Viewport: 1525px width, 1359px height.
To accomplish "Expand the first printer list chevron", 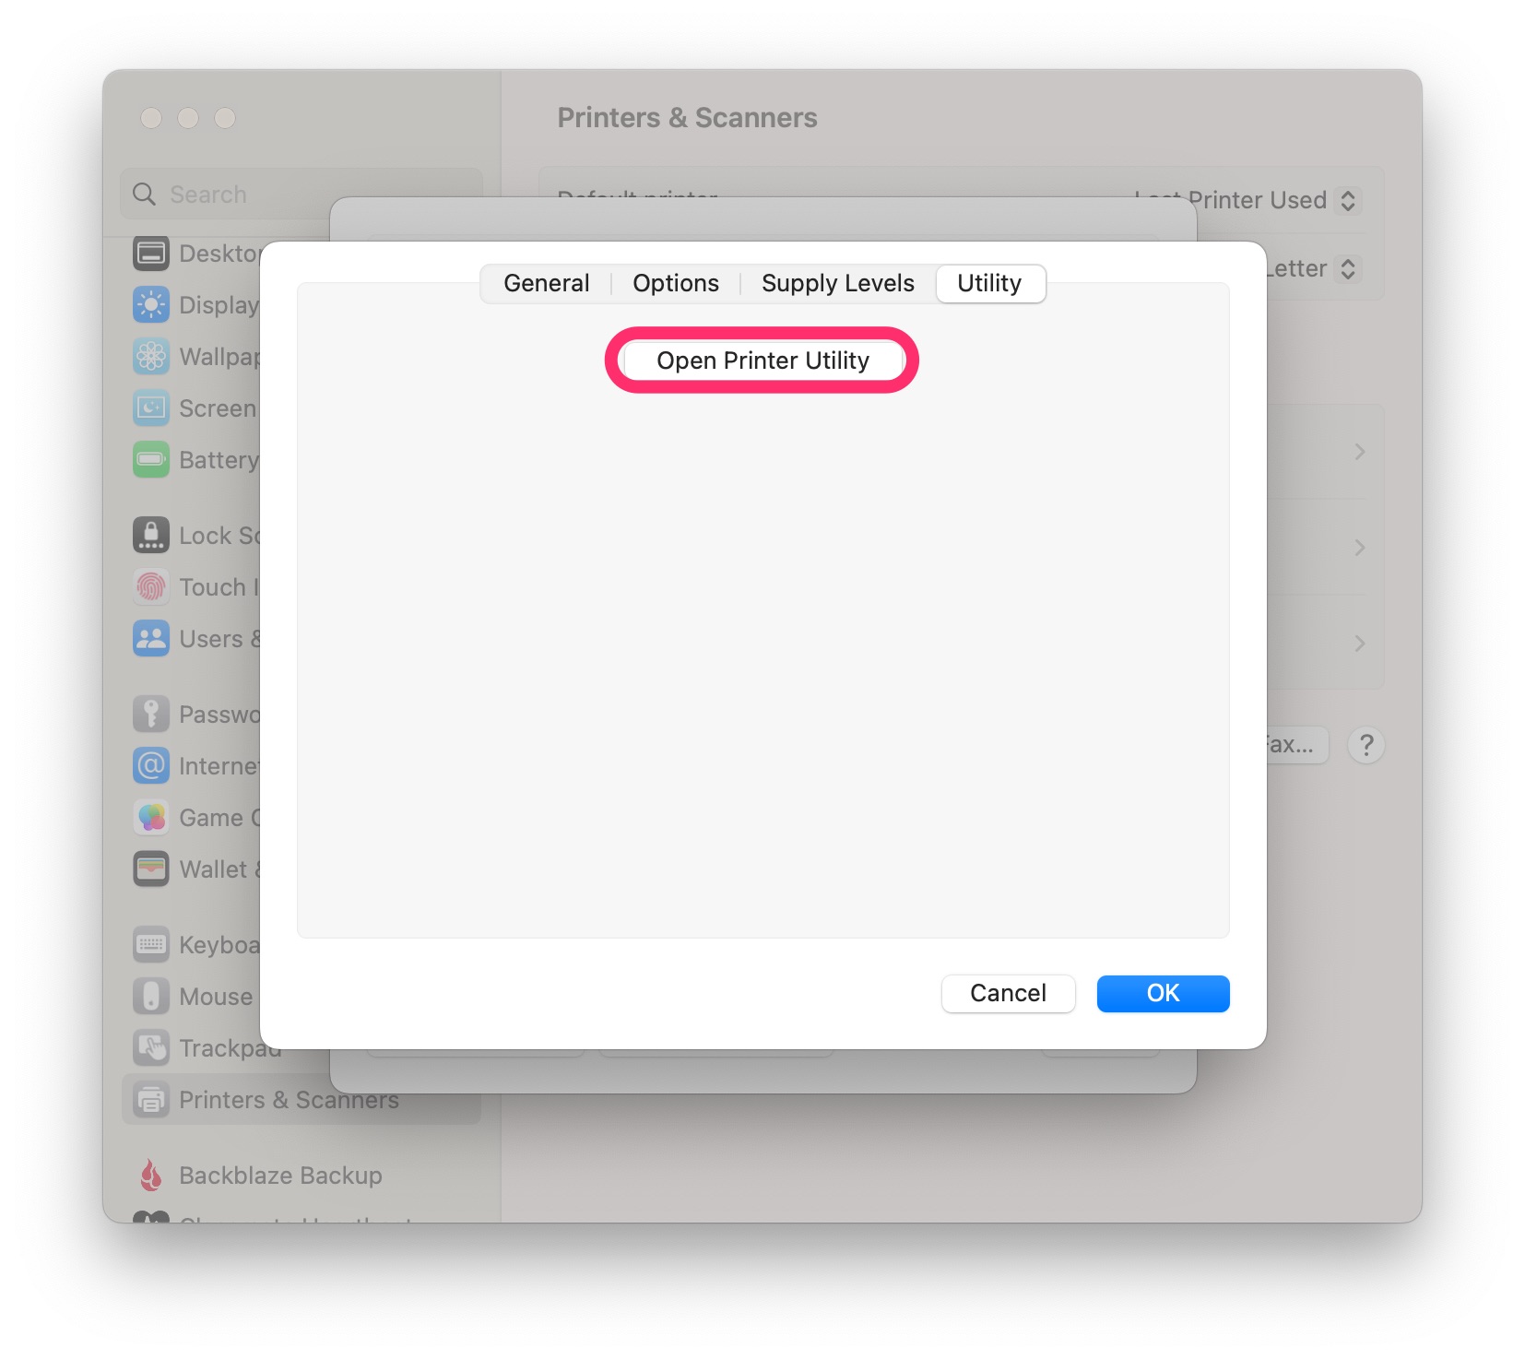I will tap(1359, 452).
